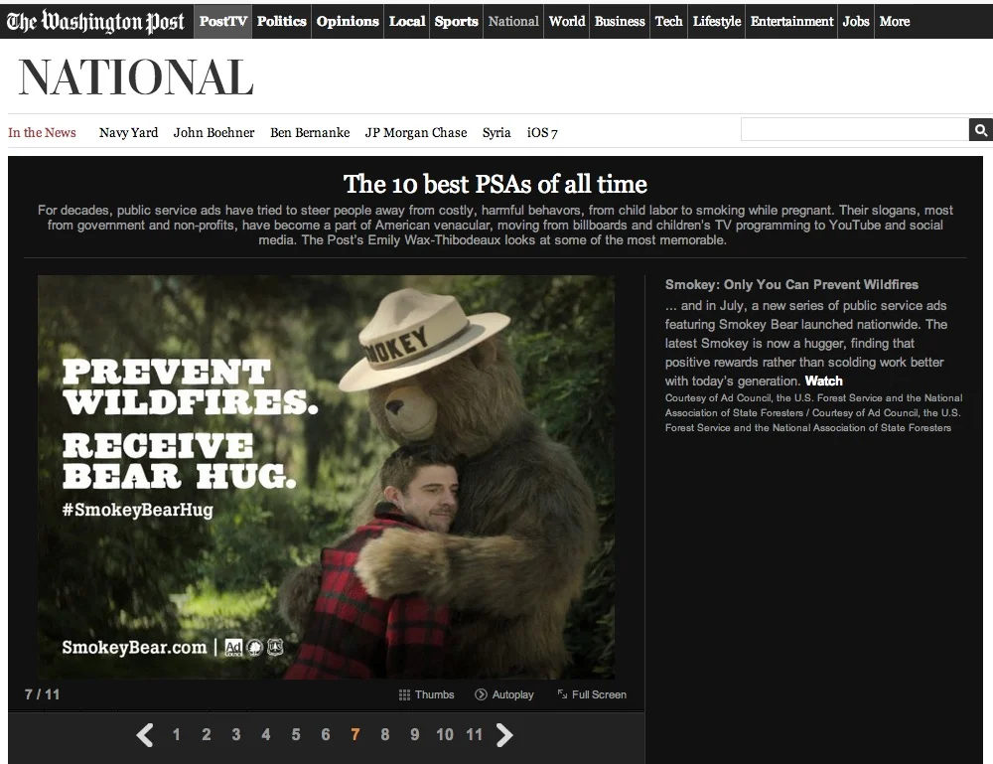Click the '7 / 11' slide counter
Viewport: 993px width, 764px height.
[42, 694]
